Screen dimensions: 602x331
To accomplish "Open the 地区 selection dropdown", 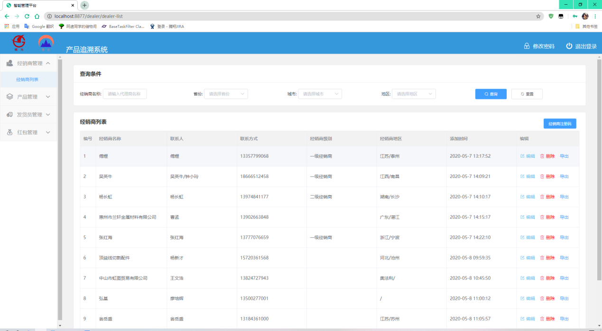I will pyautogui.click(x=414, y=94).
